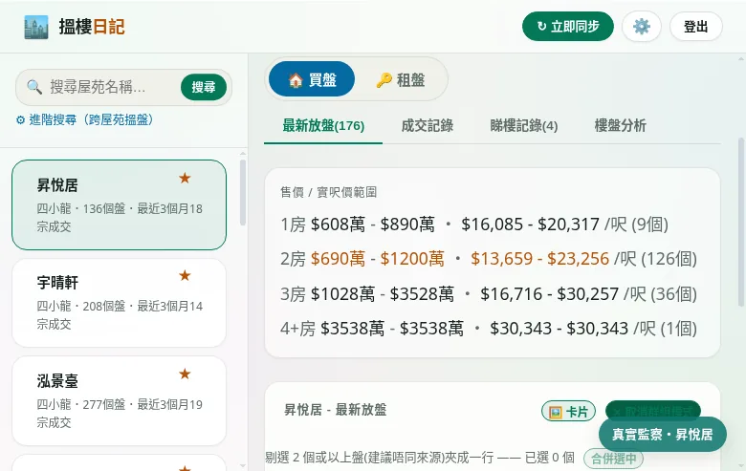Switch listing view with 卡片 button
This screenshot has height=471, width=746.
click(x=568, y=412)
